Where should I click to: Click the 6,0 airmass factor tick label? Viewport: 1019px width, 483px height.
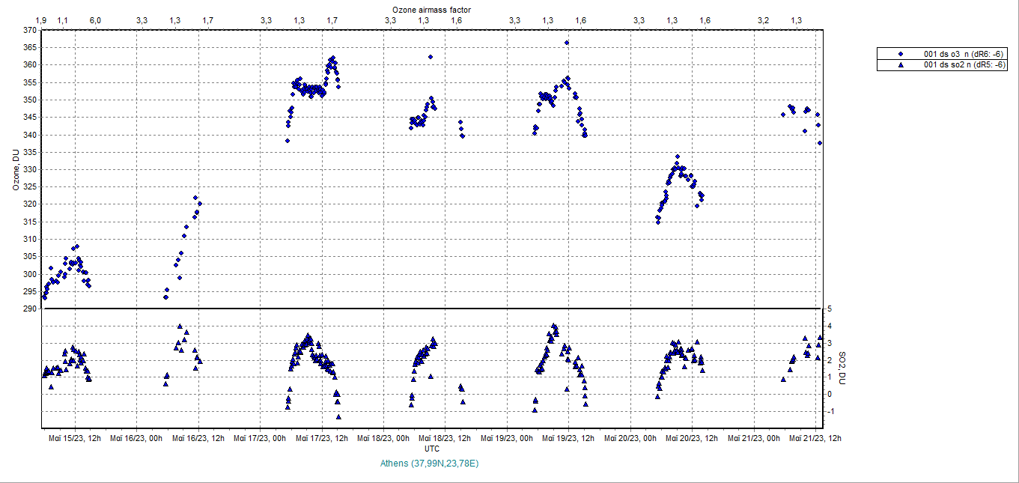pos(95,20)
